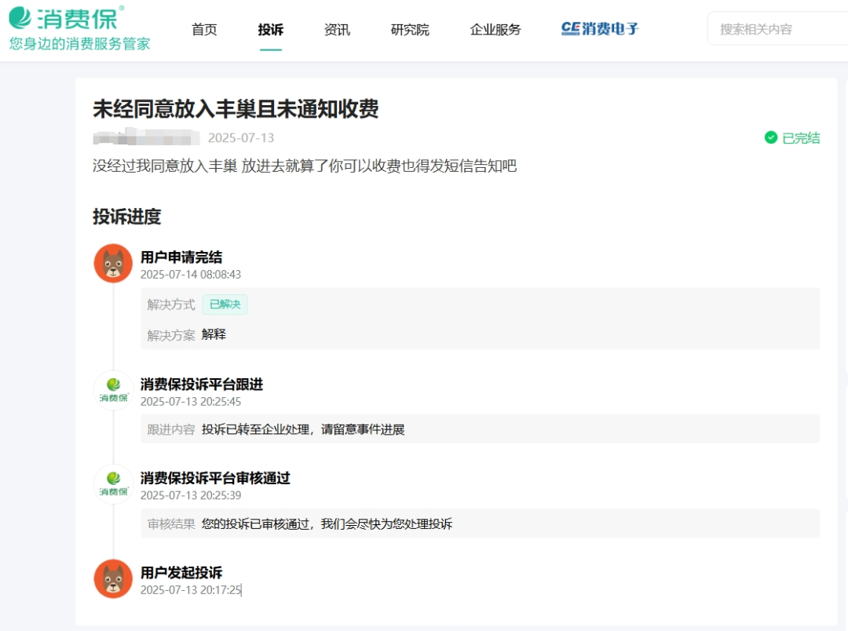Image resolution: width=848 pixels, height=631 pixels.
Task: Click slogan 您身边的消费服务管家
Action: 79,44
